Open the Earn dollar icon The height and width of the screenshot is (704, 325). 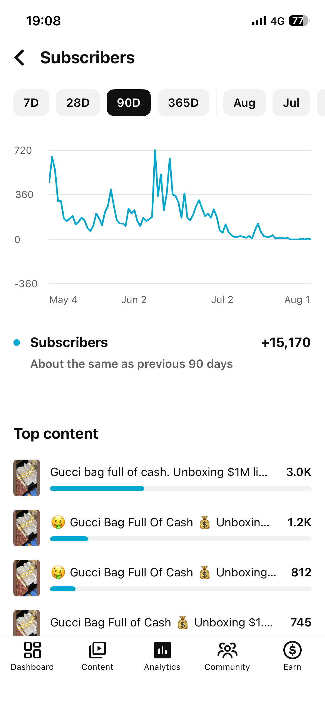coord(292,650)
